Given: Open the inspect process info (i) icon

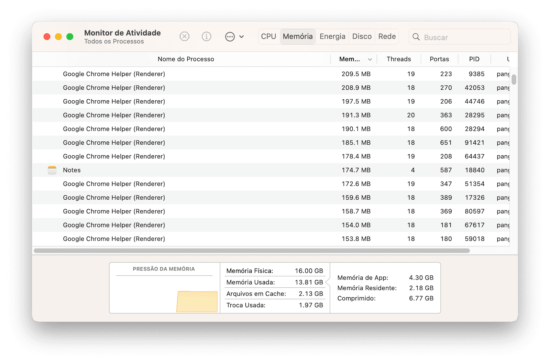Looking at the screenshot, I should [x=206, y=36].
